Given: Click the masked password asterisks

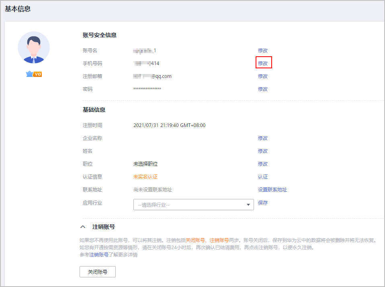Looking at the screenshot, I should pyautogui.click(x=147, y=89).
